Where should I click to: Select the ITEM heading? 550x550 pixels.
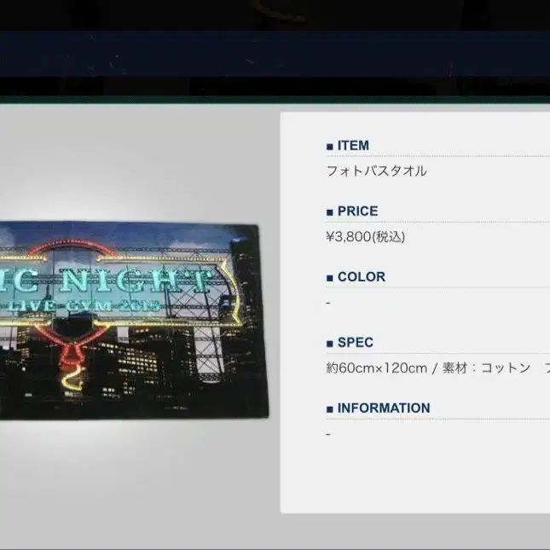click(x=353, y=146)
